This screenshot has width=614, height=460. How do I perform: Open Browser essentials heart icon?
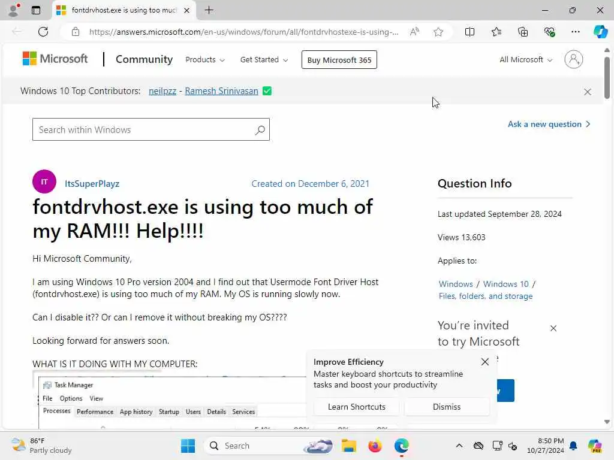tap(549, 32)
